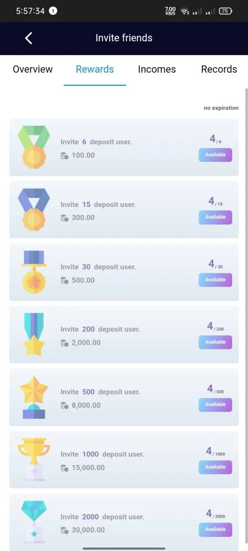Select the Rewards tab

click(x=95, y=69)
